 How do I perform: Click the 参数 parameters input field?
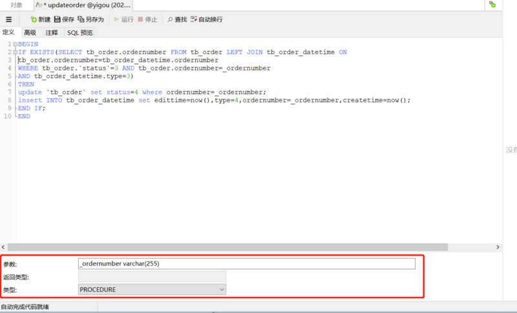coord(246,263)
